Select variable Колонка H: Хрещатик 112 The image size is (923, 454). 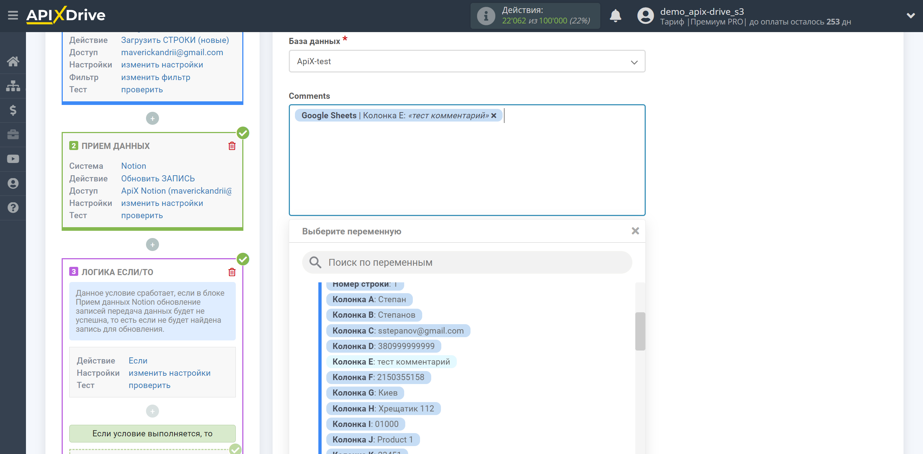pos(383,409)
